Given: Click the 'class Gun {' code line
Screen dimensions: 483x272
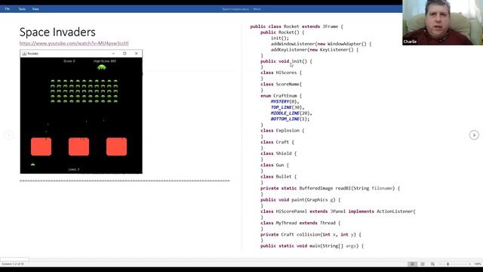Looking at the screenshot, I should (x=275, y=165).
